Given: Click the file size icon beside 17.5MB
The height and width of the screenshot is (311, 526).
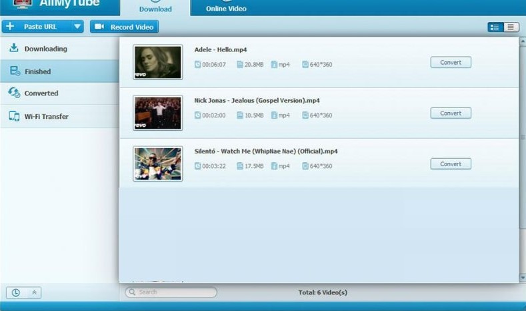Looking at the screenshot, I should 240,166.
